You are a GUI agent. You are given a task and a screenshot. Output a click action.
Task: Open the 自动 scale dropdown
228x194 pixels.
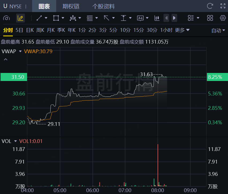218,30
